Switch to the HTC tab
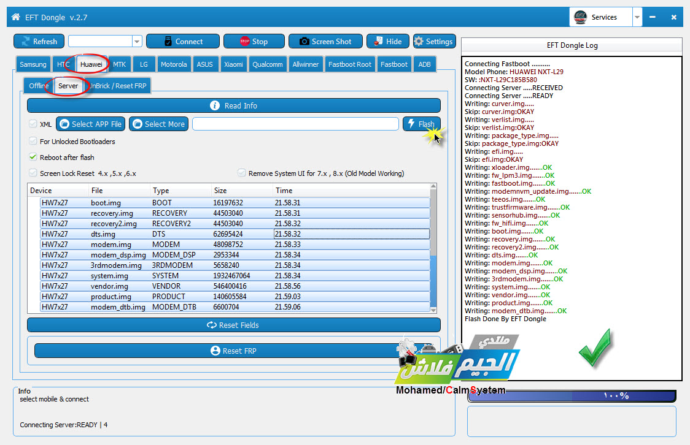Image resolution: width=690 pixels, height=445 pixels. click(63, 64)
